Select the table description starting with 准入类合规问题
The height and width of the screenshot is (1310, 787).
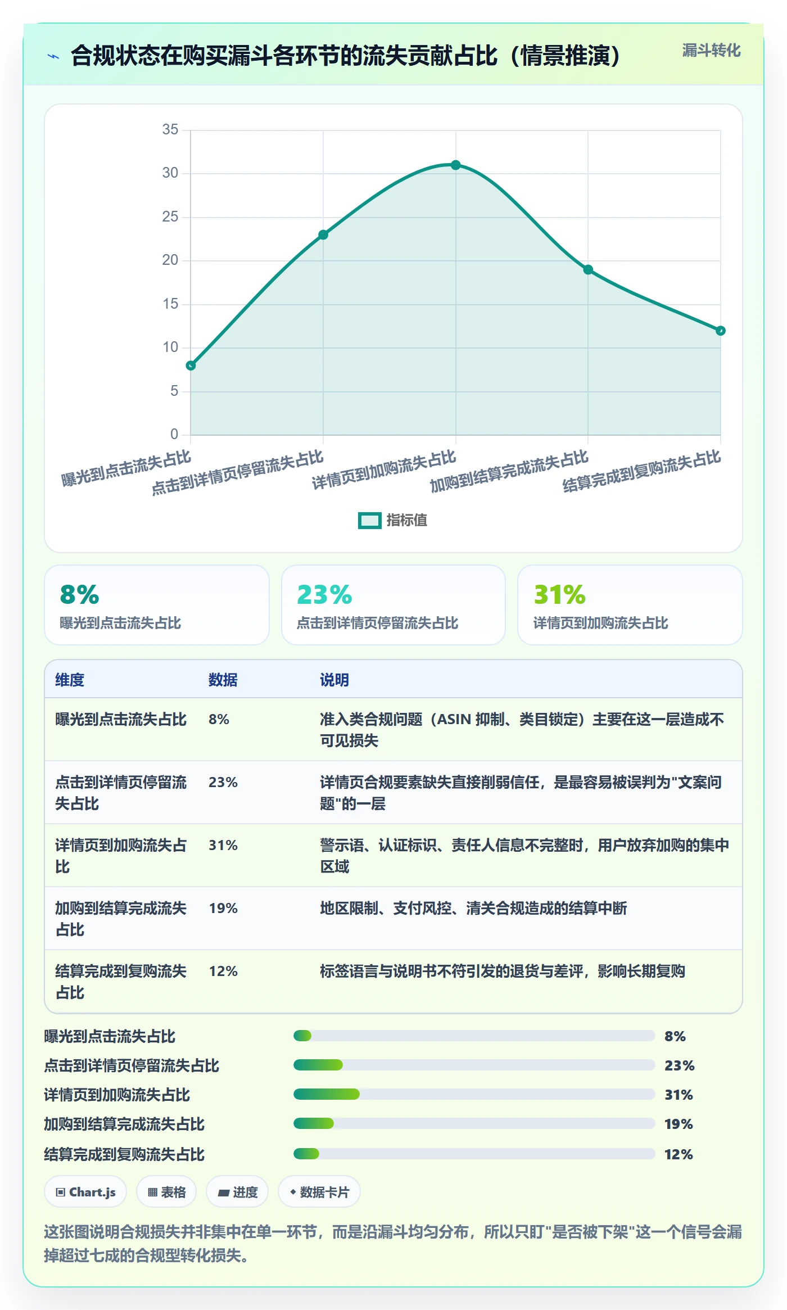click(523, 730)
